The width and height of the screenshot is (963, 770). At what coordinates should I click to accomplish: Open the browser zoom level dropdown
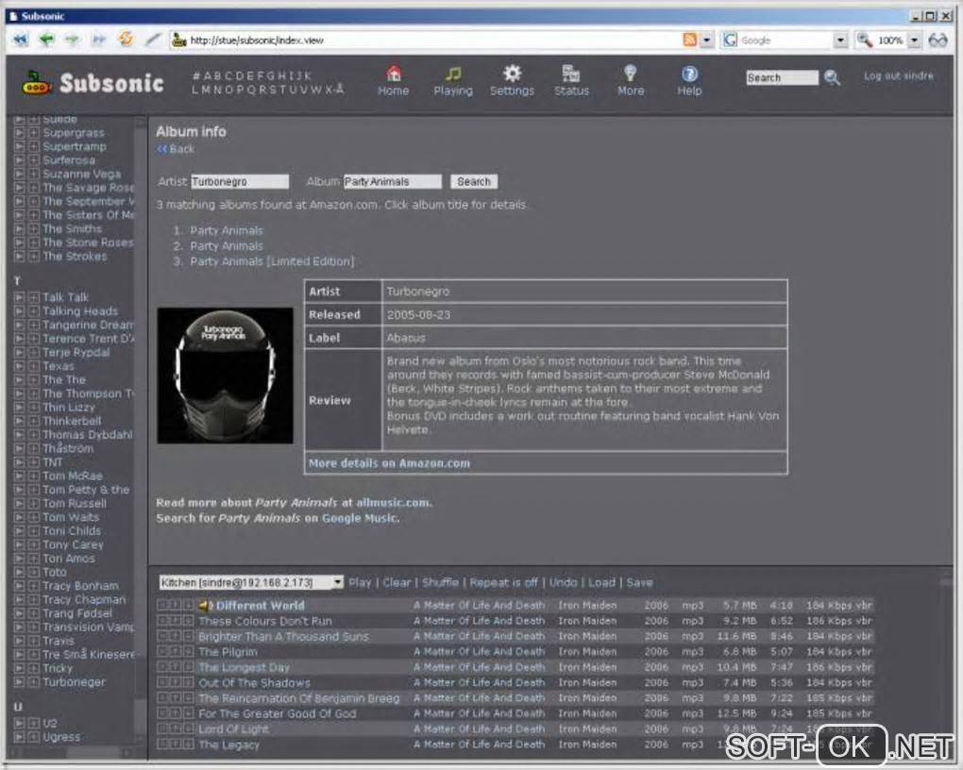click(915, 41)
